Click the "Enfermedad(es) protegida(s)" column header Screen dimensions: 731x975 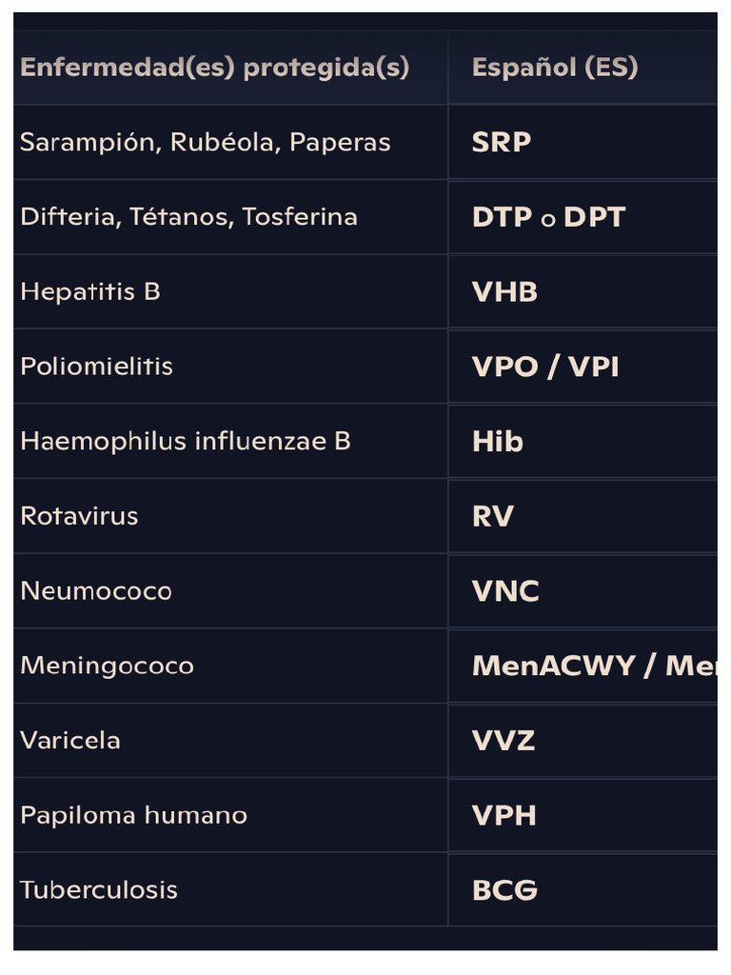tap(214, 68)
